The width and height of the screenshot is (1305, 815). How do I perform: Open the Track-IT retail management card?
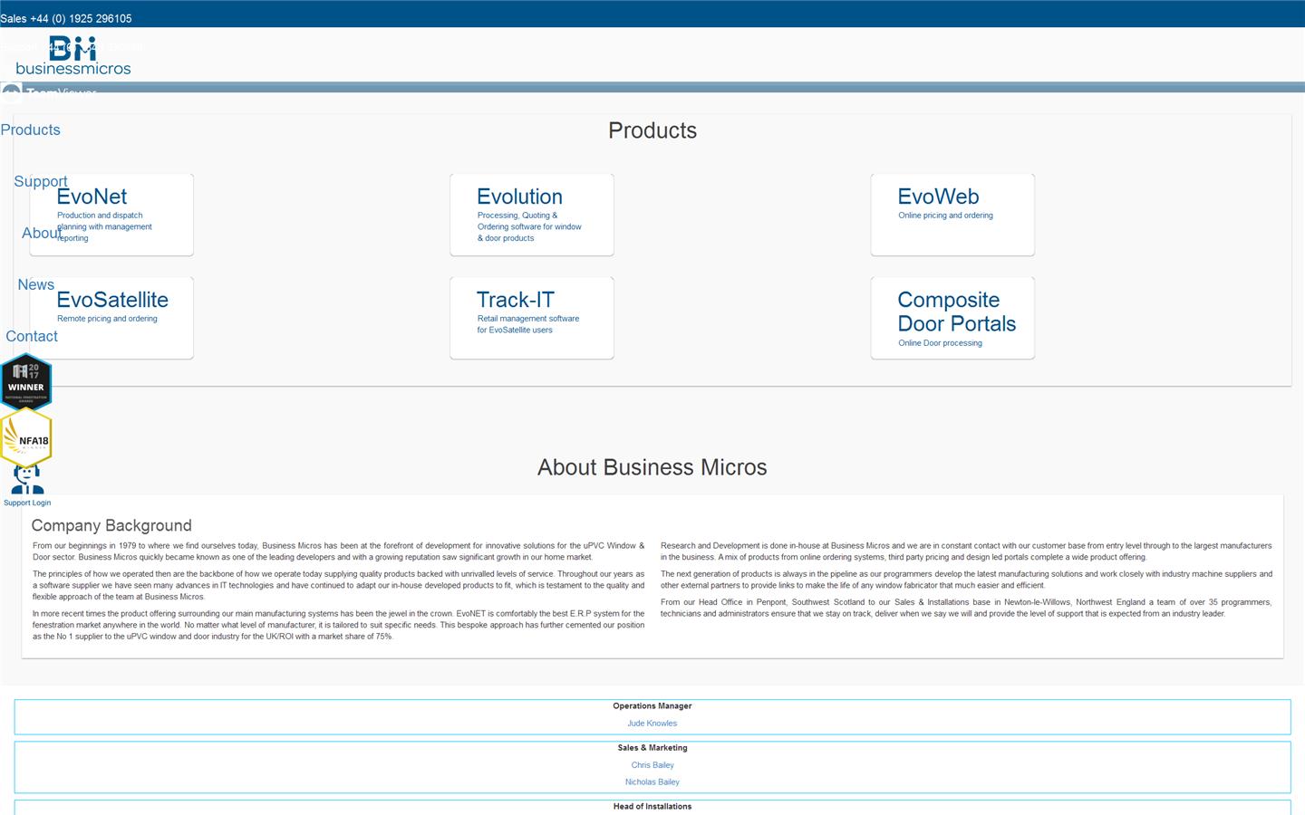click(532, 318)
